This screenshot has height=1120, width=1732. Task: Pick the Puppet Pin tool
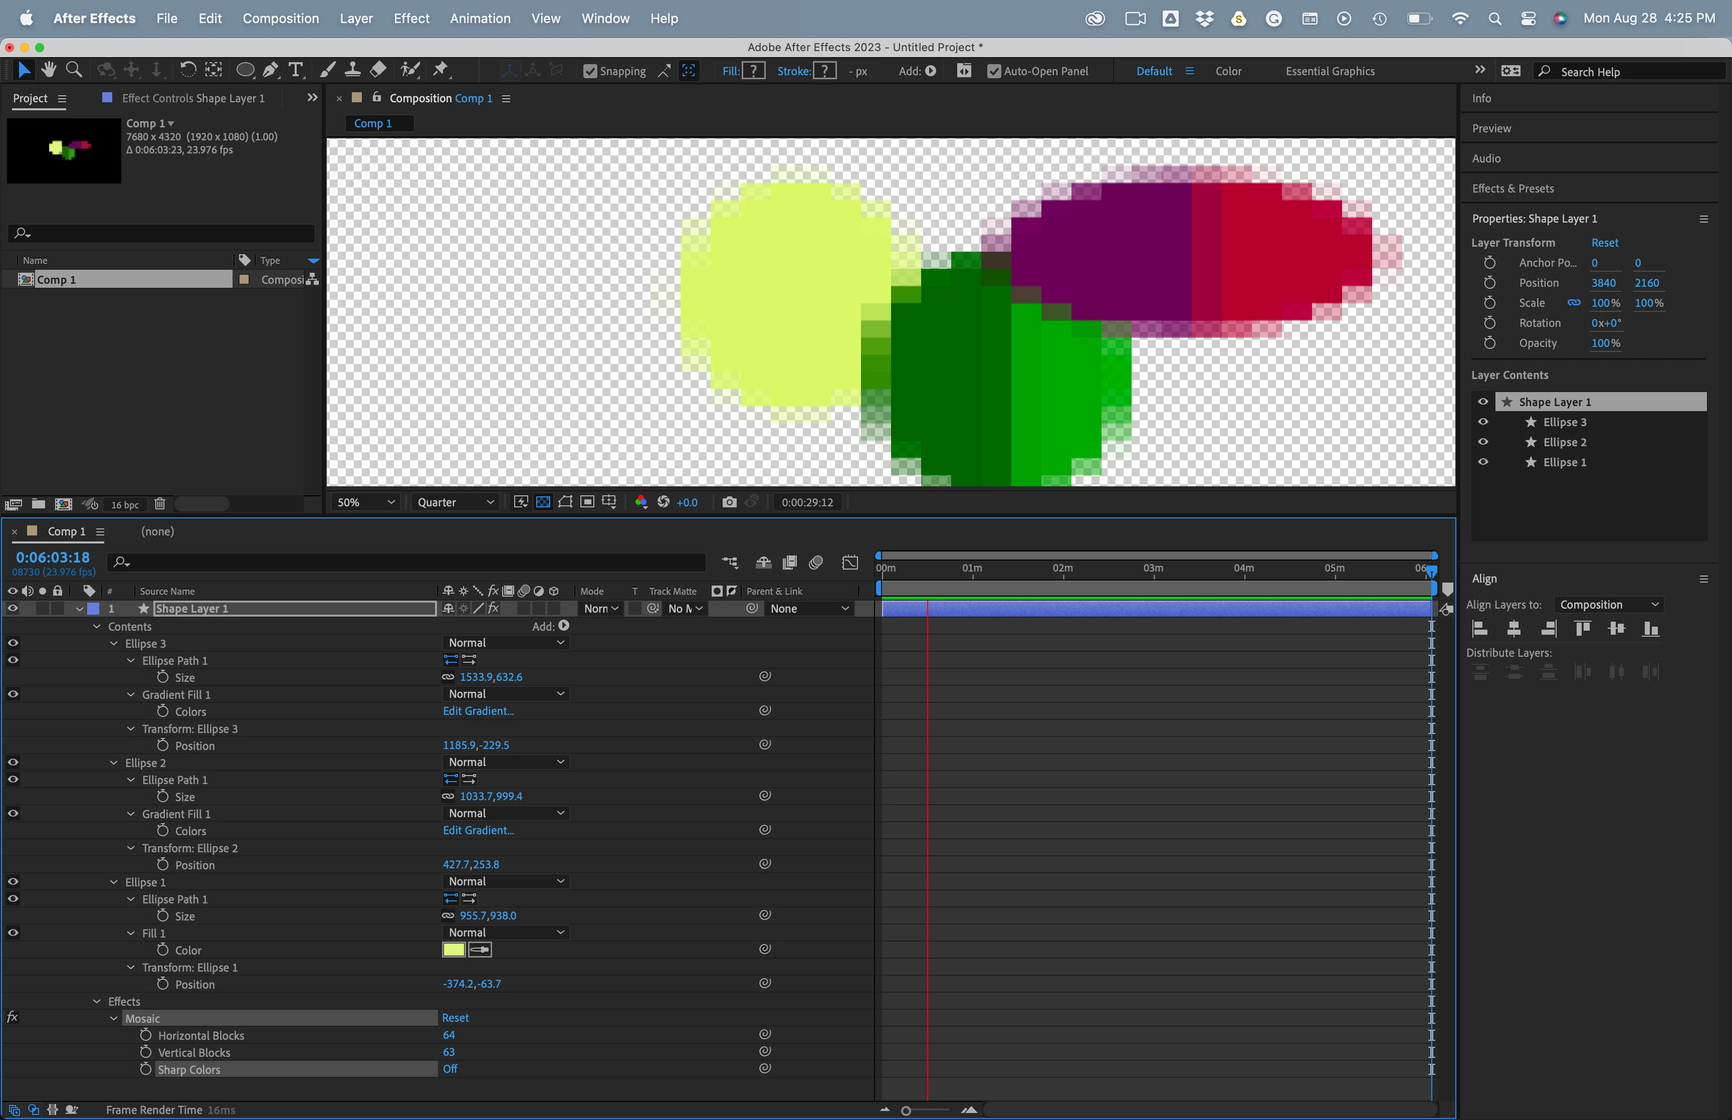tap(441, 70)
